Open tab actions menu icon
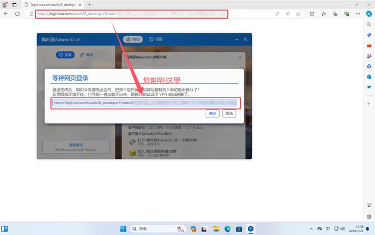Screen dimensions: 375x235 [14, 5]
